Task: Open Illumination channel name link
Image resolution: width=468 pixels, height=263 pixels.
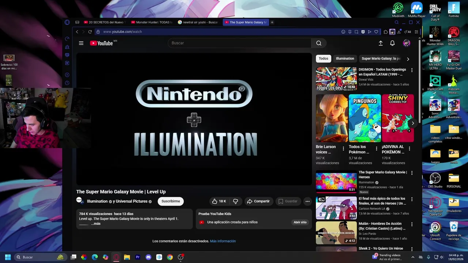Action: (x=97, y=201)
